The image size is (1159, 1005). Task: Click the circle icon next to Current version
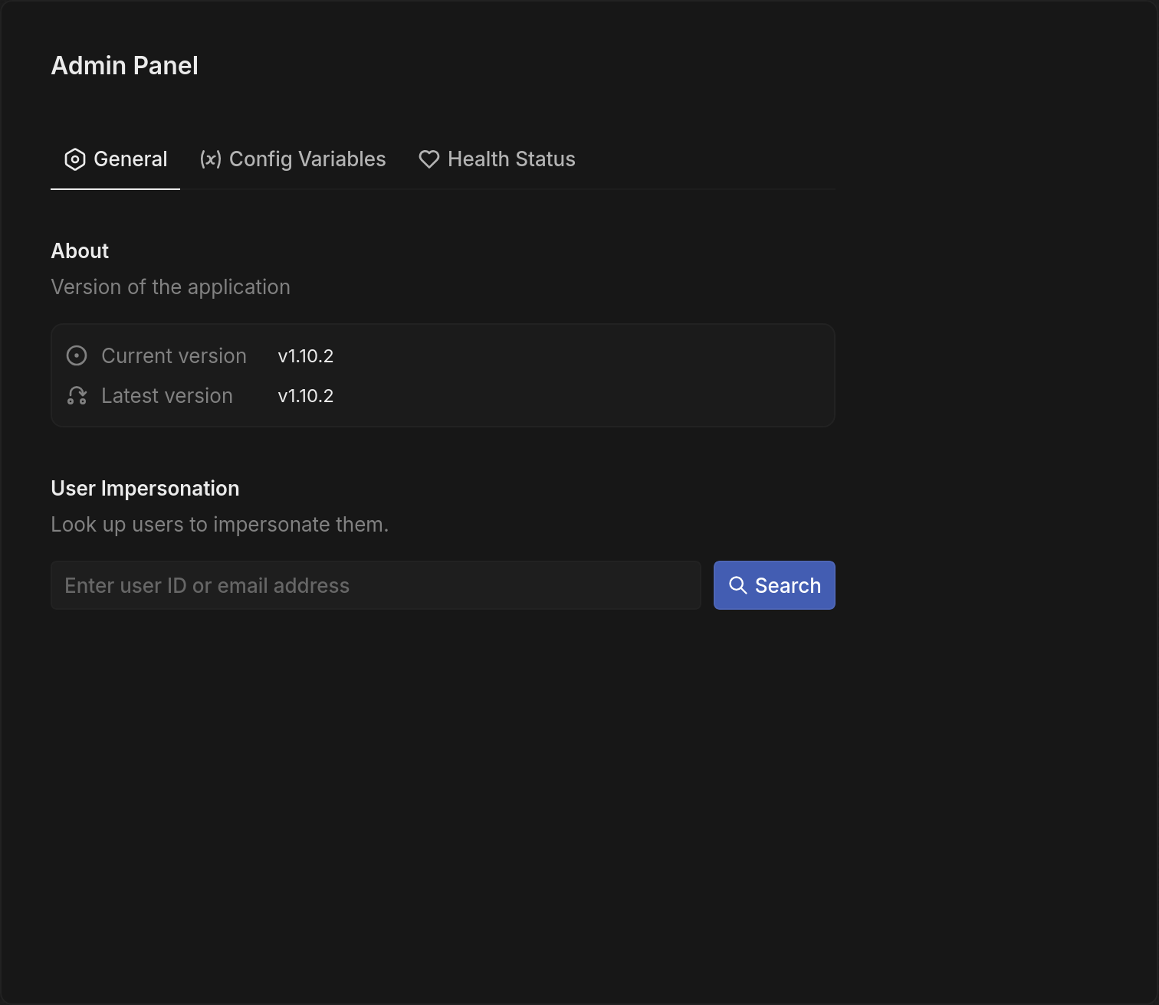click(x=77, y=356)
